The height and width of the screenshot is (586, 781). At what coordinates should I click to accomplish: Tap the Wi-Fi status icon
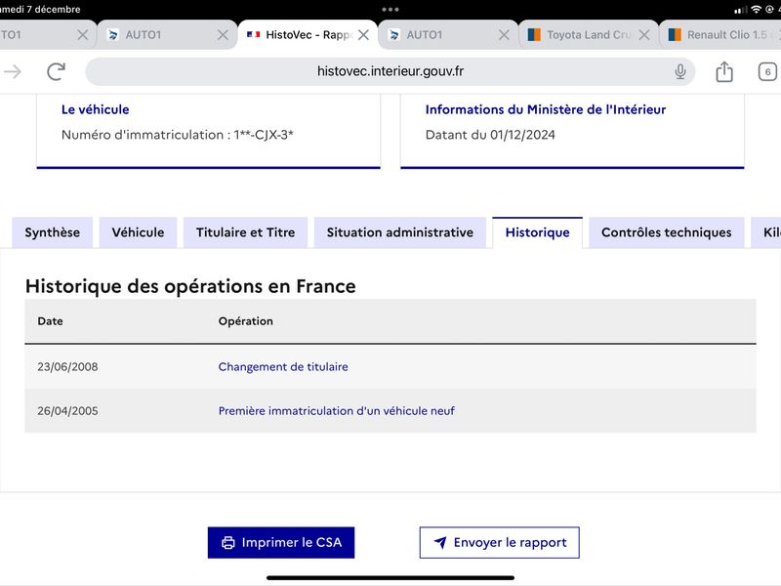[756, 9]
